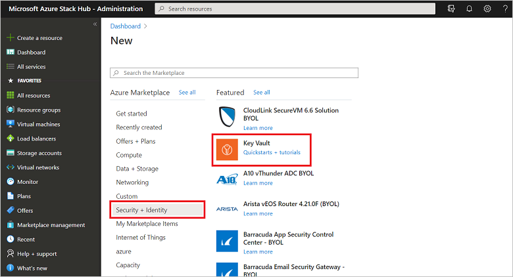Click the A10 vThunder ADC logo
The height and width of the screenshot is (277, 513).
point(227,180)
